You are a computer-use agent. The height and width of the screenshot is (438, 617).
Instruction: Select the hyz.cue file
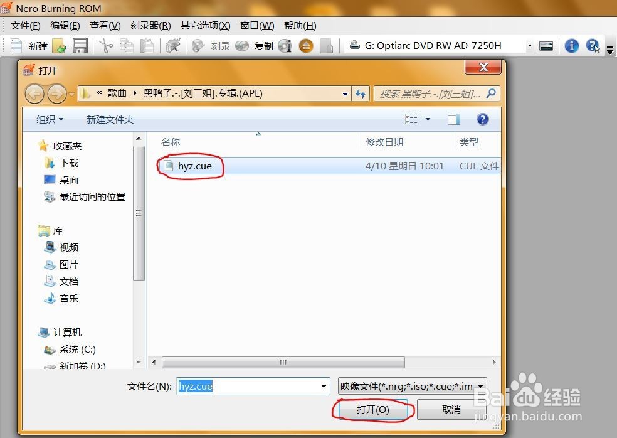click(329, 166)
